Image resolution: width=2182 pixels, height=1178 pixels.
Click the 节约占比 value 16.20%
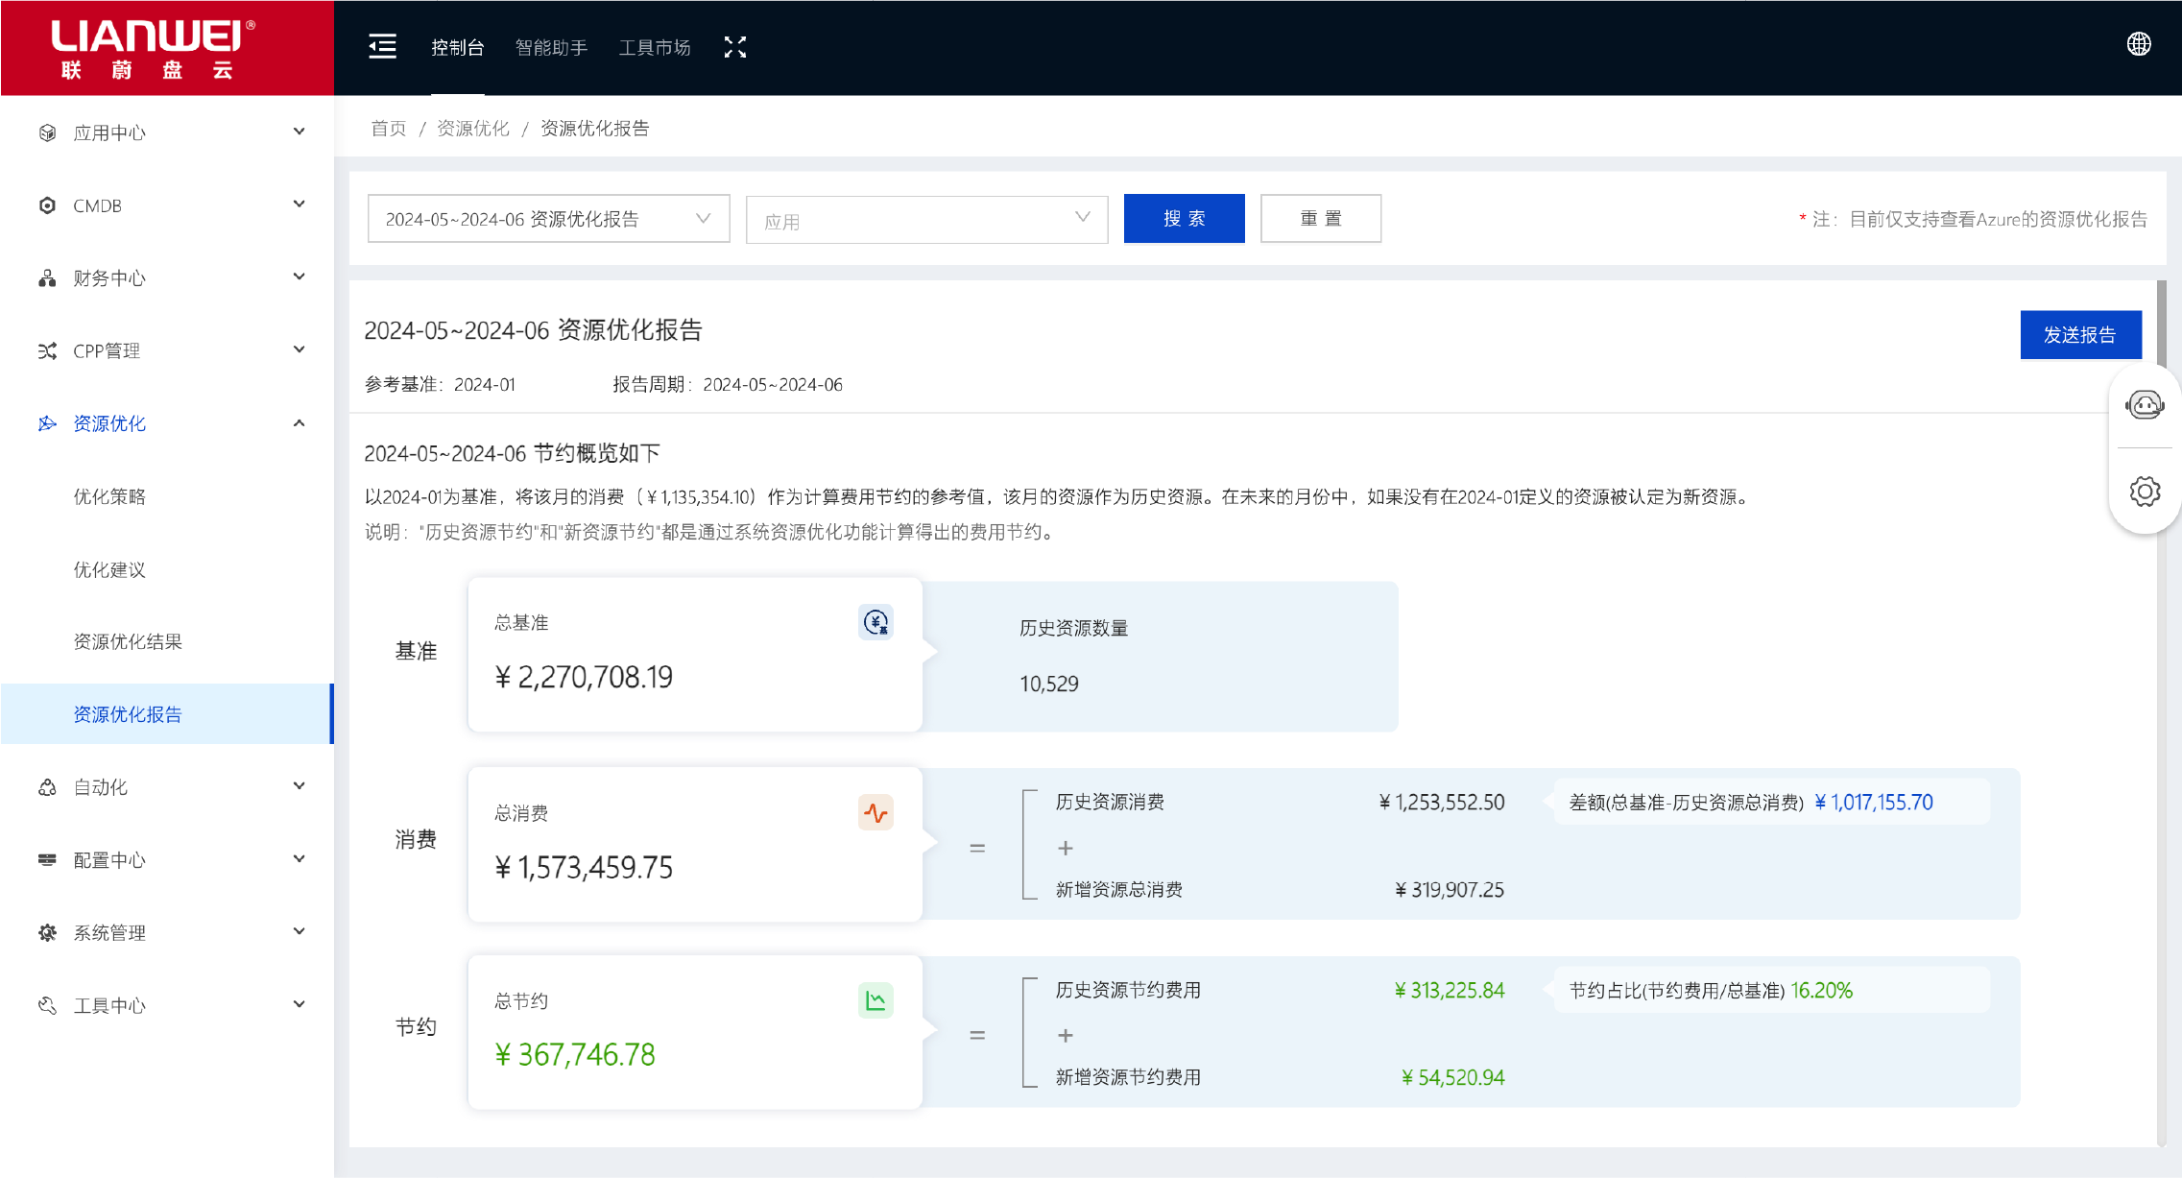[x=1822, y=991]
